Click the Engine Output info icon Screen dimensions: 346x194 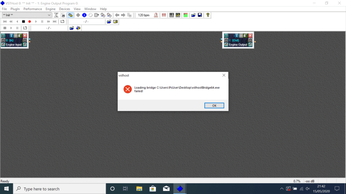[237, 35]
